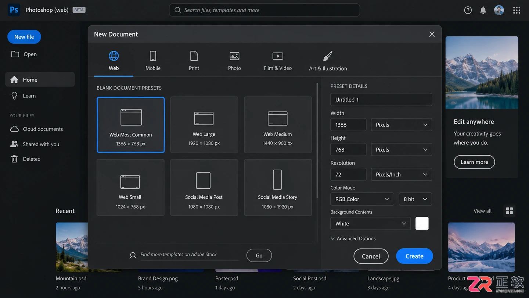Open the user profile avatar

[x=499, y=10]
